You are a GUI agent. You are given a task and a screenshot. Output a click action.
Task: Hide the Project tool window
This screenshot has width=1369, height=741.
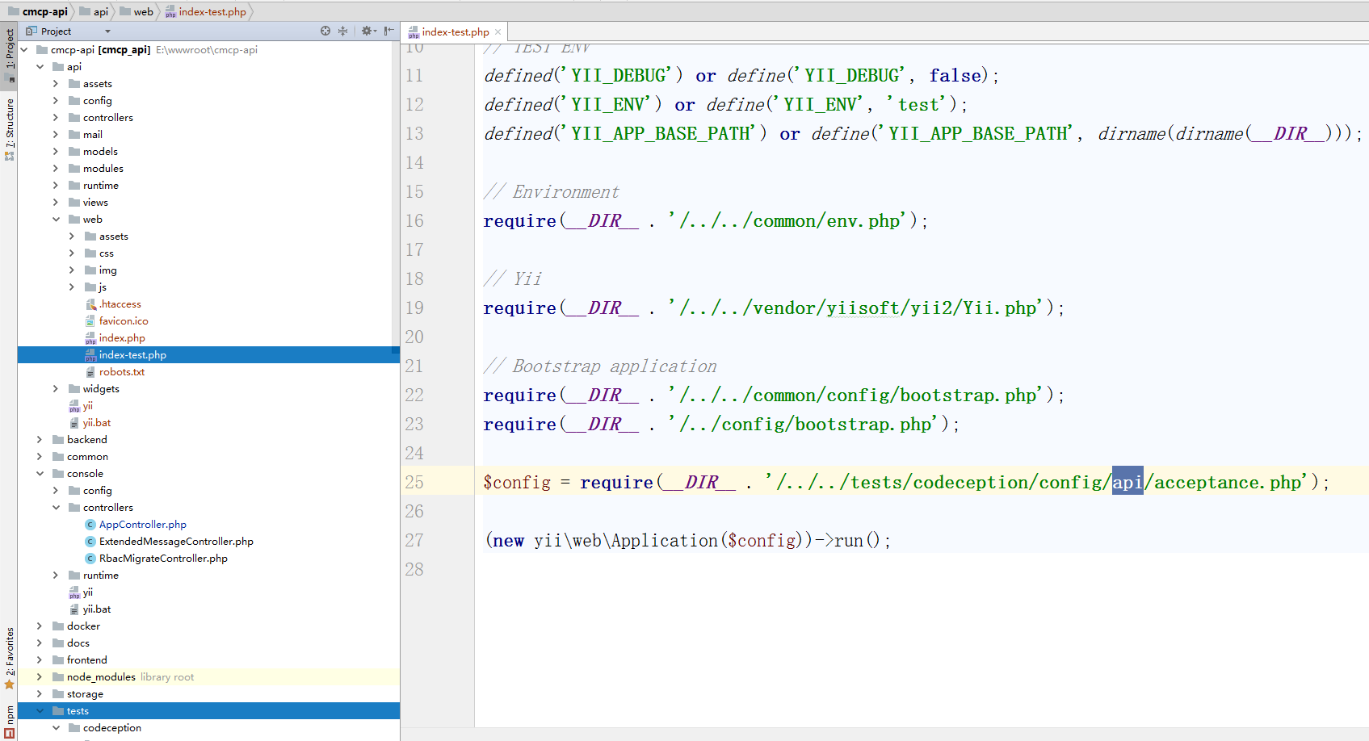coord(389,31)
